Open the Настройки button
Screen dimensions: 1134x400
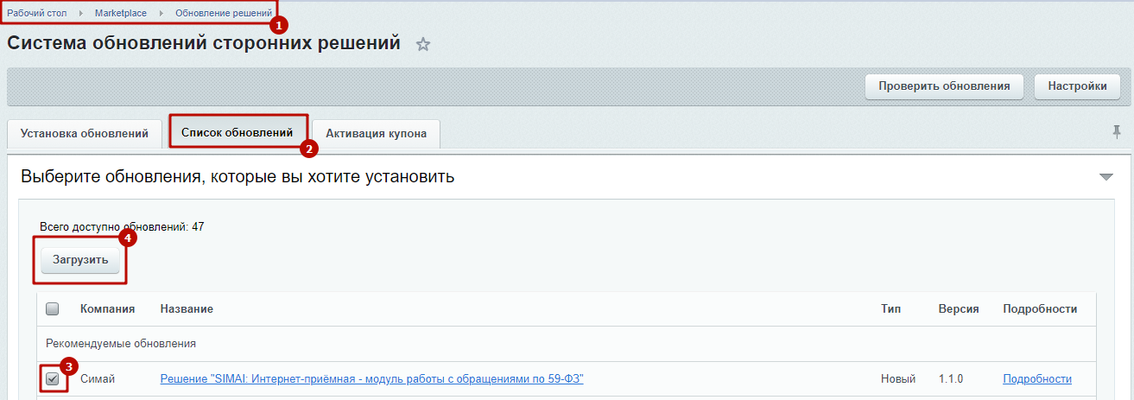coord(1077,86)
